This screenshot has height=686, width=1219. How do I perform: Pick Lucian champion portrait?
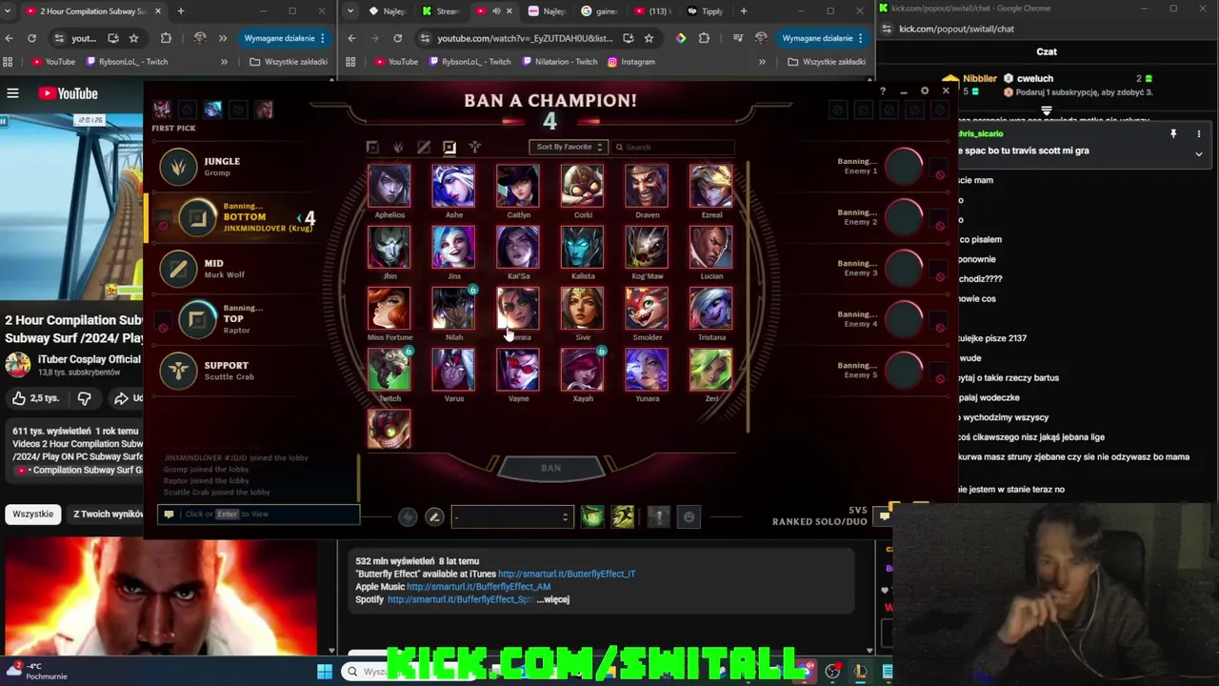click(711, 247)
